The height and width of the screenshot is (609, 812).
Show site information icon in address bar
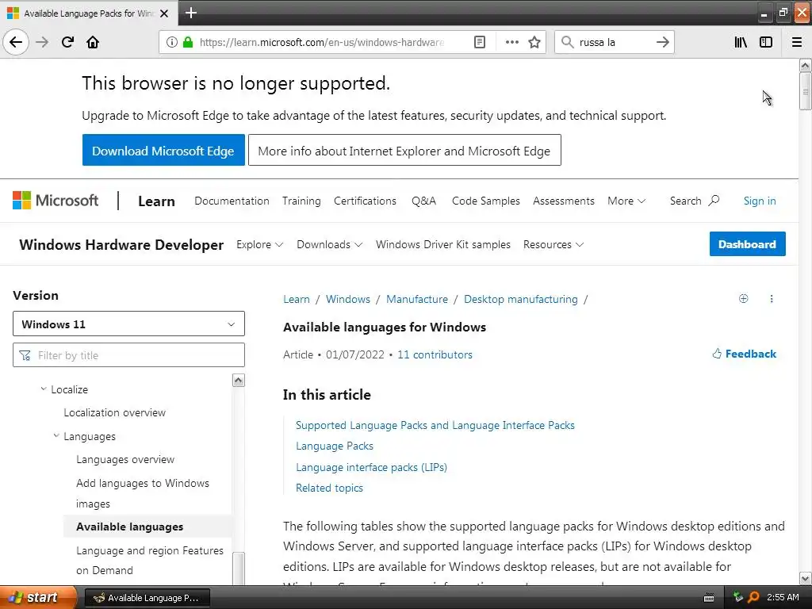[x=172, y=42]
